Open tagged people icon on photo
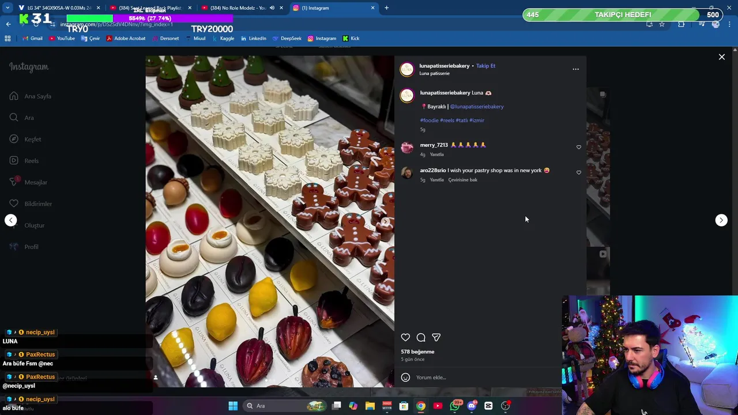The width and height of the screenshot is (738, 415). 155,378
